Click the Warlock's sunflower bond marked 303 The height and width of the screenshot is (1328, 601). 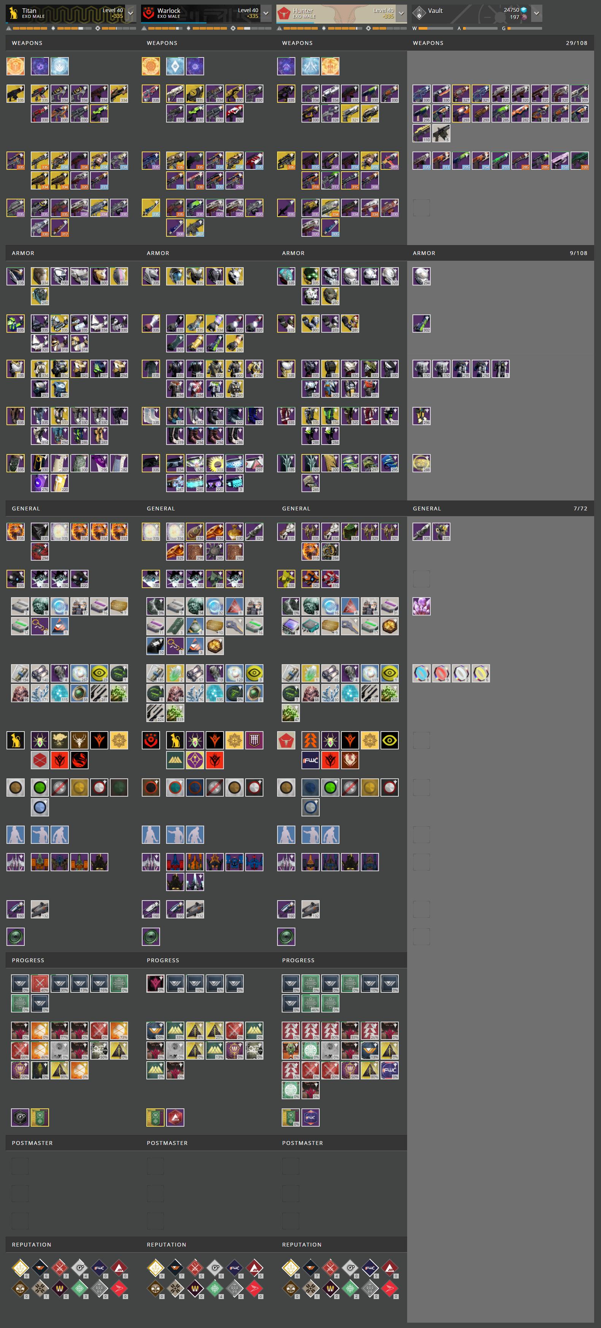[215, 463]
